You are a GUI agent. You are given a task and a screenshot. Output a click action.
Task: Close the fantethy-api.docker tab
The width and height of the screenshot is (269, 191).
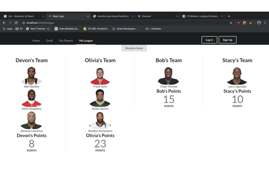click(133, 16)
